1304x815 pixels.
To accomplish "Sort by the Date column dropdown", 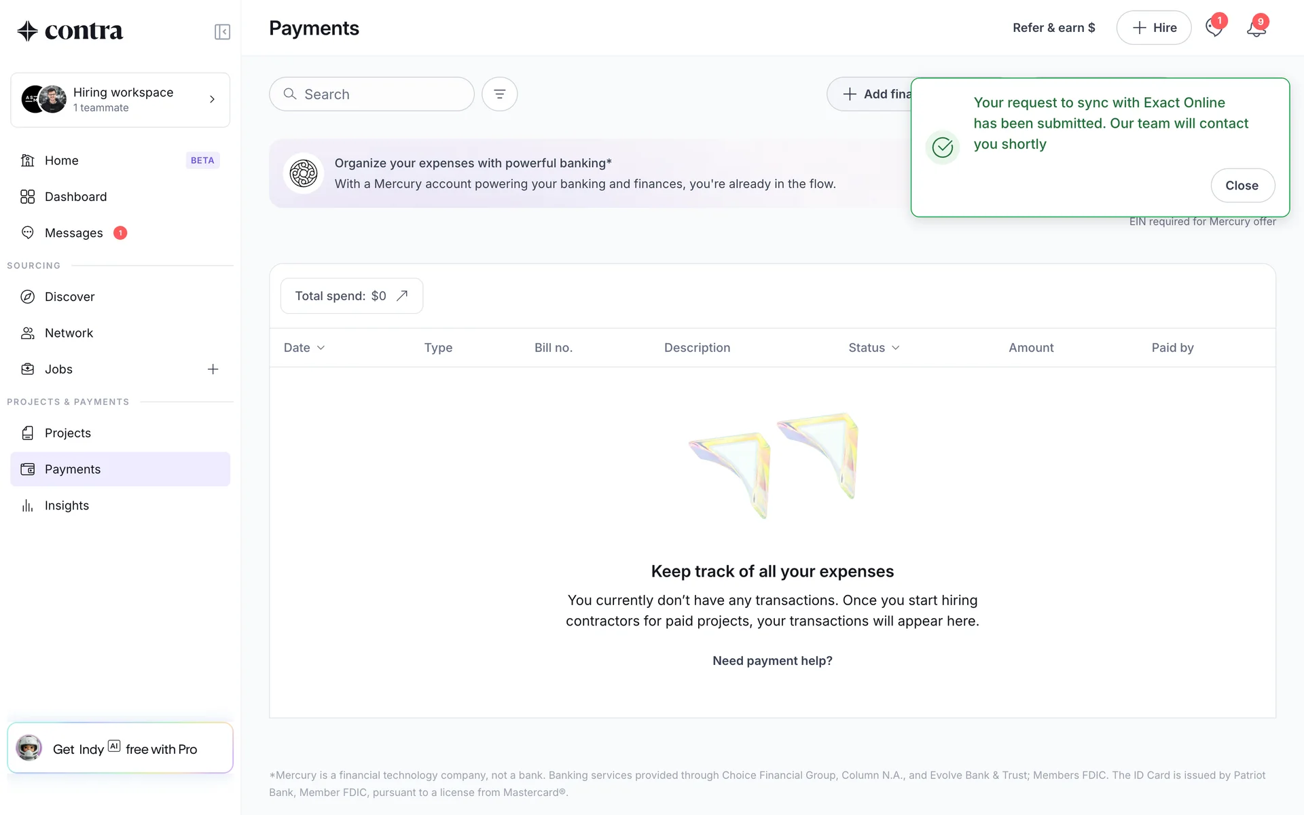I will click(304, 348).
